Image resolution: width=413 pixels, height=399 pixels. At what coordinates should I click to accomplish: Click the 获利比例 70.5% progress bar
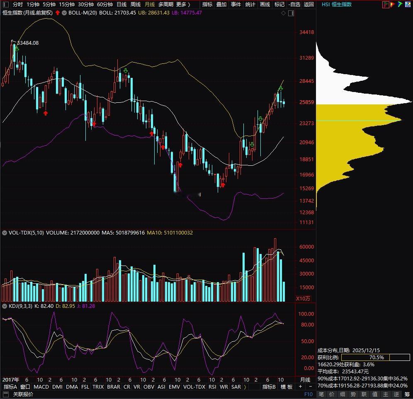[376, 358]
